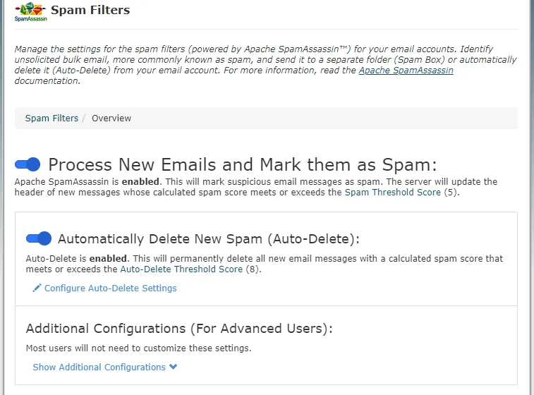The height and width of the screenshot is (395, 534).
Task: Open the Apache SpamAssassin documentation link
Action: (x=406, y=70)
